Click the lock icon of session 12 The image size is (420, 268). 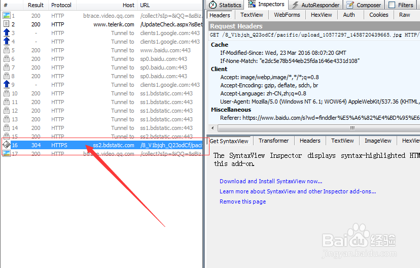7,111
